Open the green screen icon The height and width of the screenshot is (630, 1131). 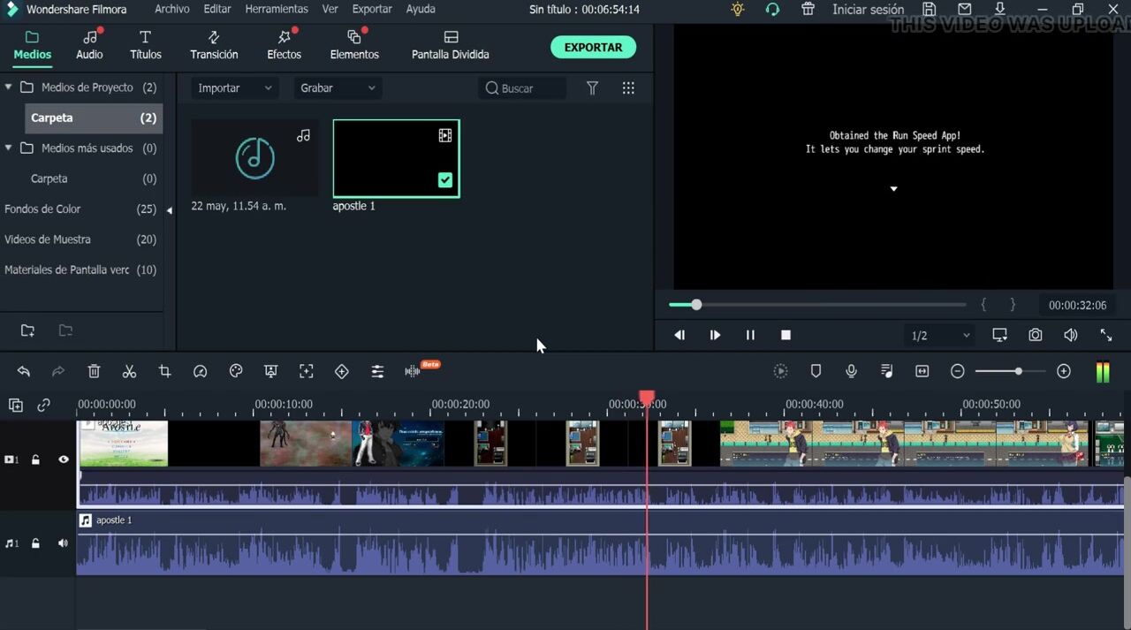pos(271,371)
